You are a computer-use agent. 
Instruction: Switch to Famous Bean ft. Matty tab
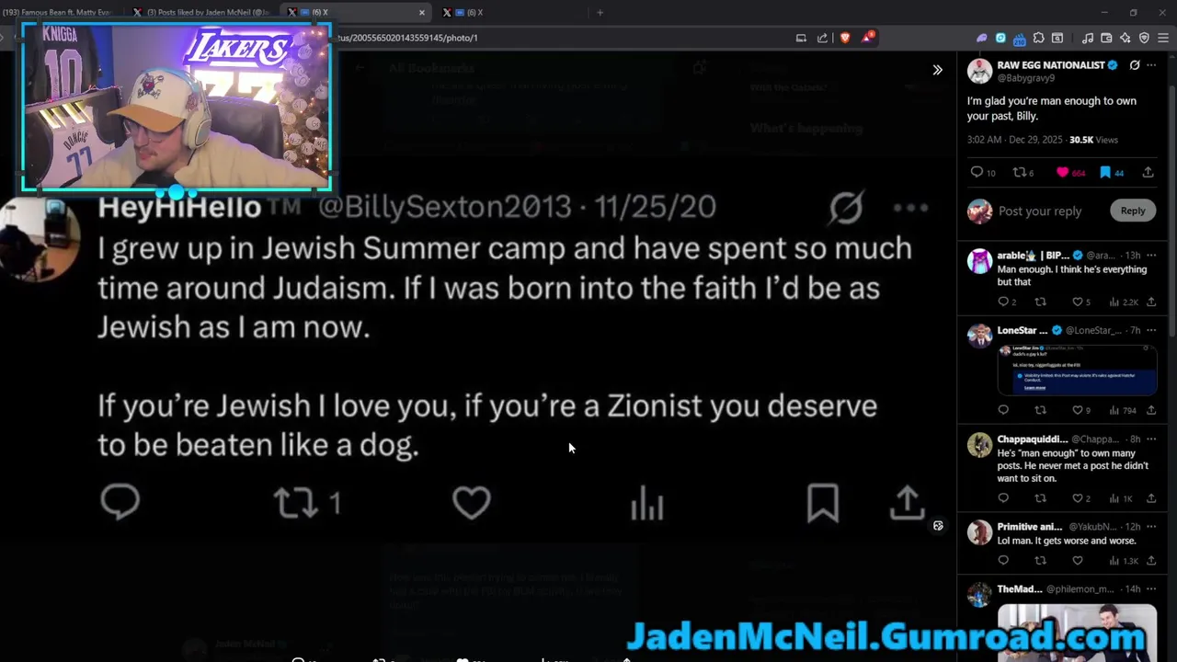pyautogui.click(x=57, y=12)
